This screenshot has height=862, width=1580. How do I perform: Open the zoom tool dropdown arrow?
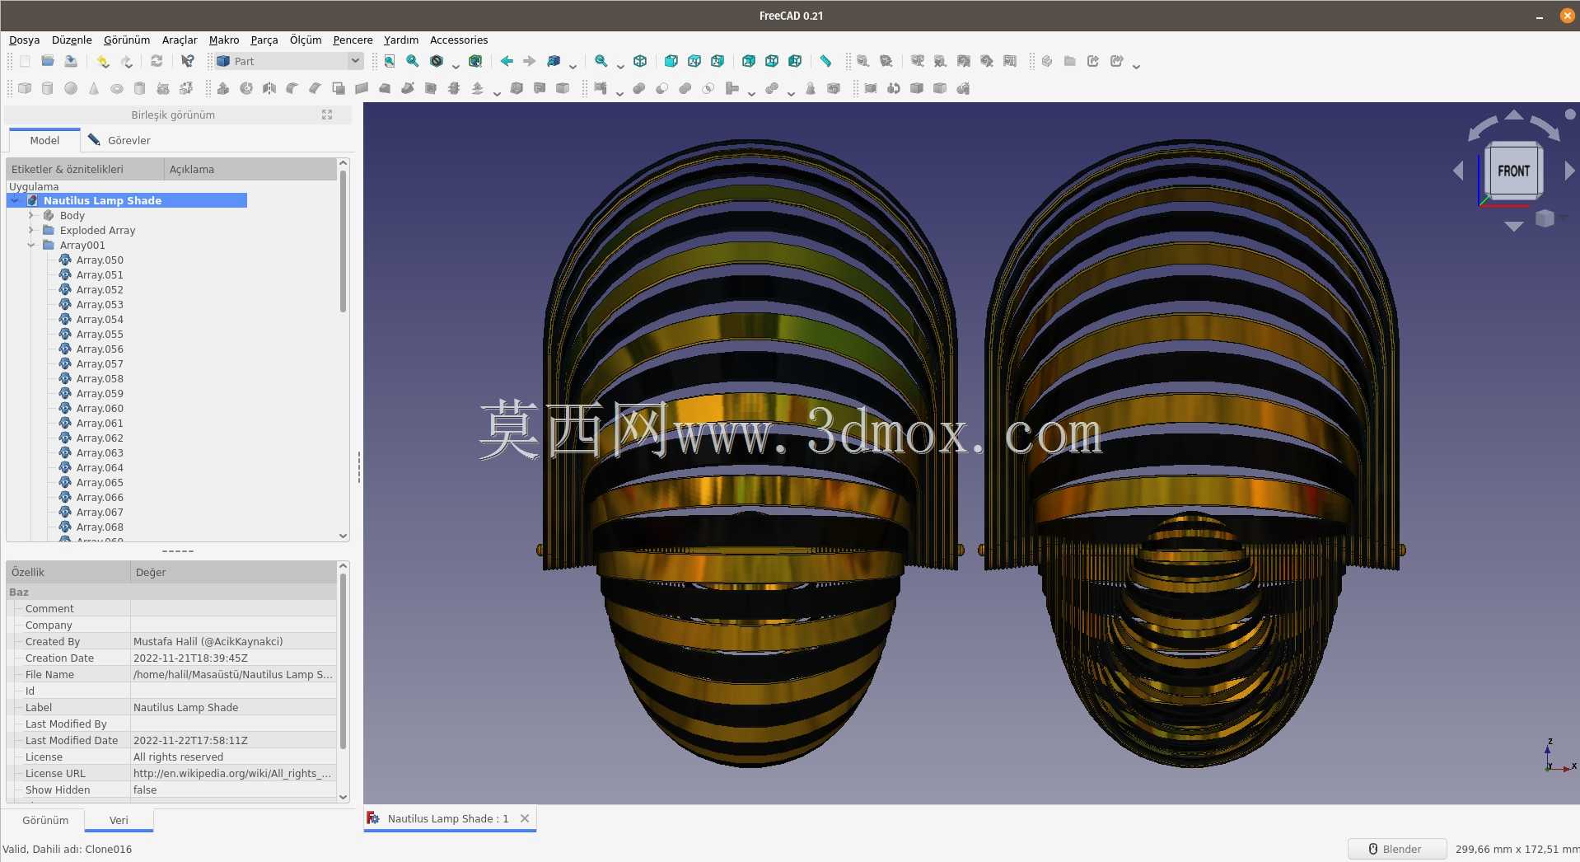(620, 65)
